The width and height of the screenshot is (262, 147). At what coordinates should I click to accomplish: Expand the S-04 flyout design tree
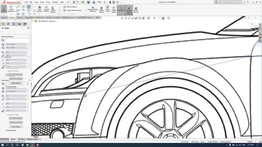click(x=32, y=21)
